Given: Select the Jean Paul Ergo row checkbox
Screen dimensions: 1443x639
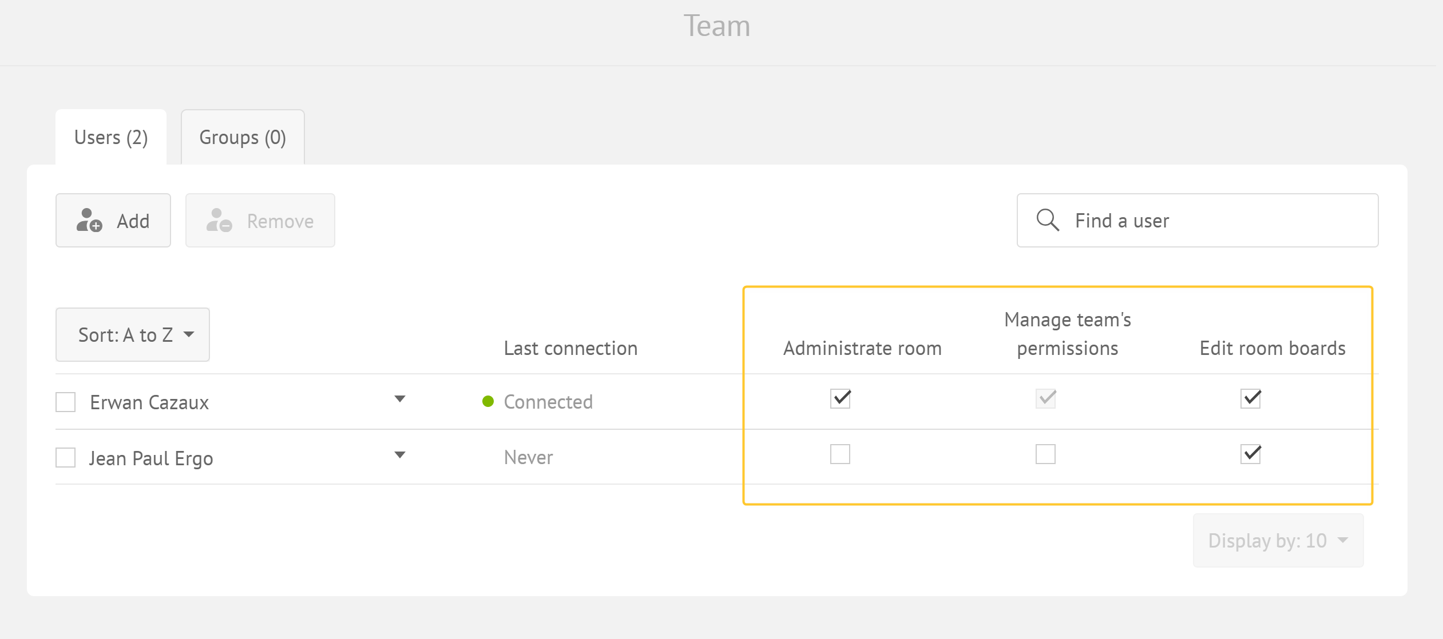Looking at the screenshot, I should point(66,457).
